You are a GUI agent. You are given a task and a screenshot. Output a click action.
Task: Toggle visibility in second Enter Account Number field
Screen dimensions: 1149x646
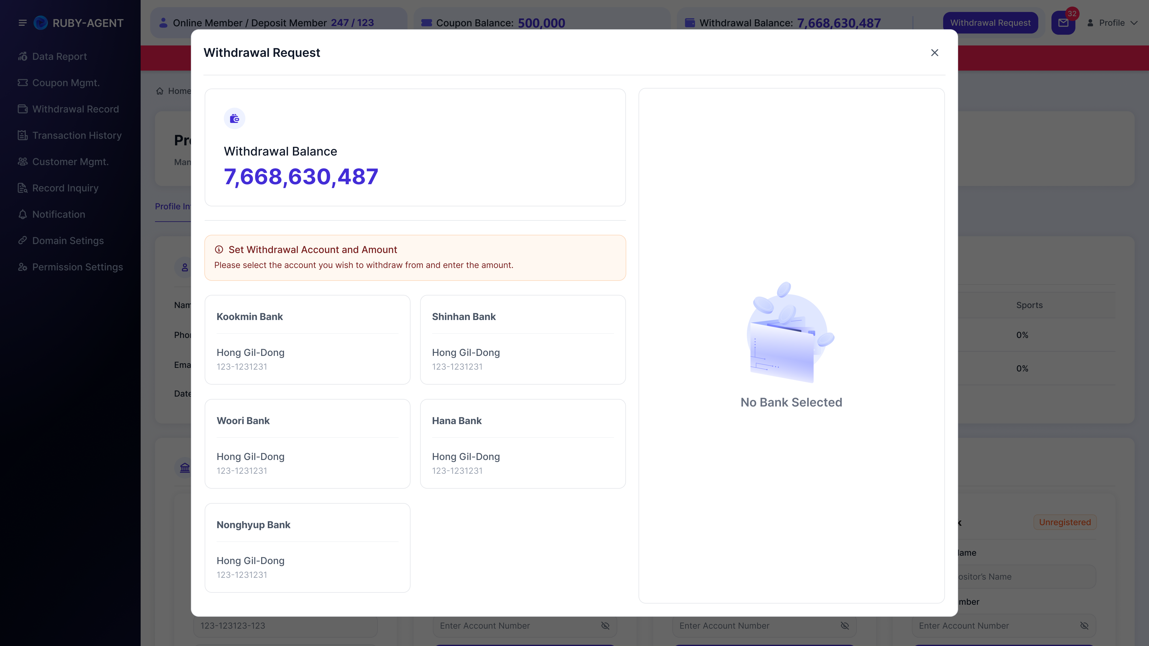click(x=605, y=626)
